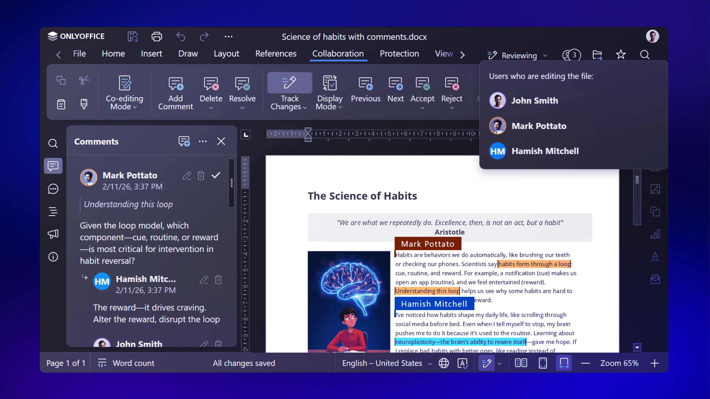Toggle Comments panel icon in left sidebar
The image size is (710, 399).
pyautogui.click(x=53, y=166)
